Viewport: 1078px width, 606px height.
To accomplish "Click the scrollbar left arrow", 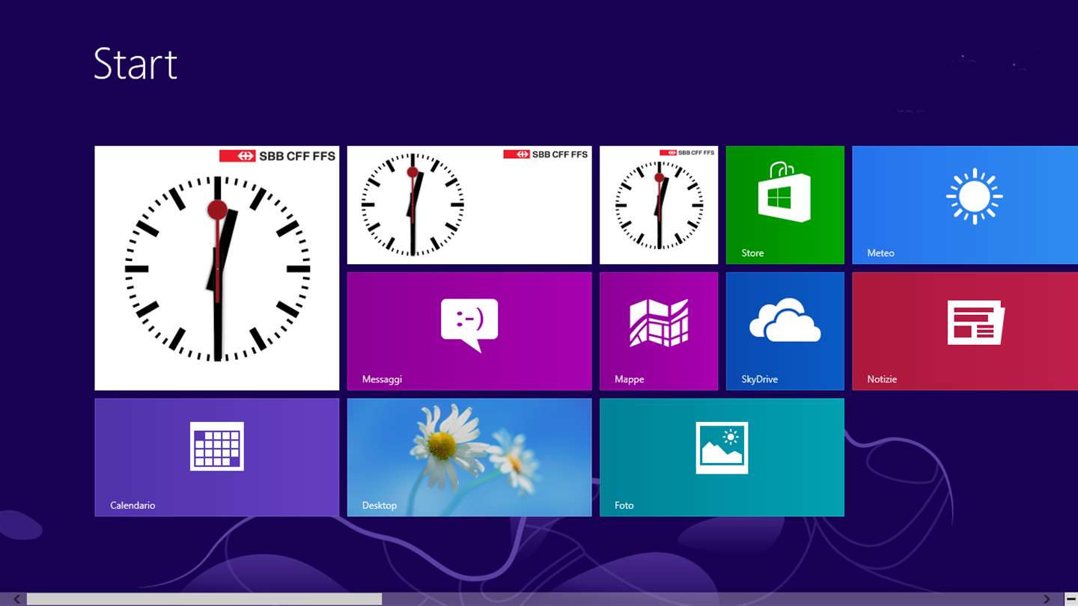I will coord(16,599).
